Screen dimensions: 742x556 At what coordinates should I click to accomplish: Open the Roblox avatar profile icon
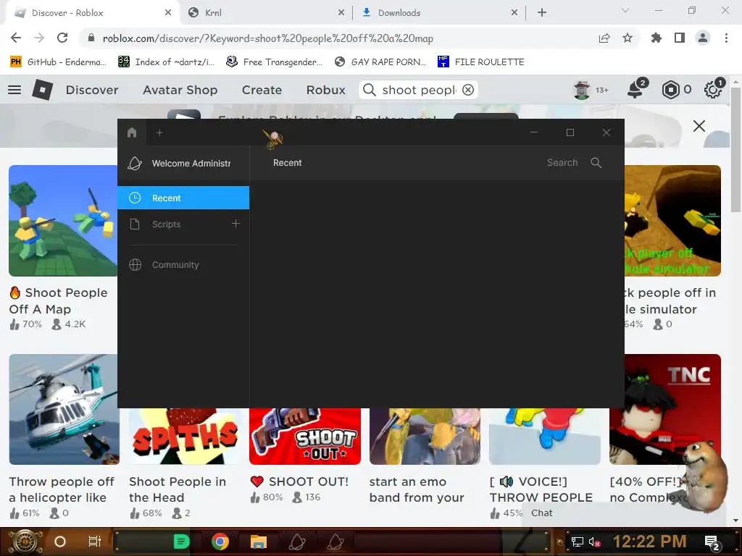point(582,90)
